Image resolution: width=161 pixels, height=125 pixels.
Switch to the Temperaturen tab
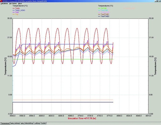(x=5, y=123)
